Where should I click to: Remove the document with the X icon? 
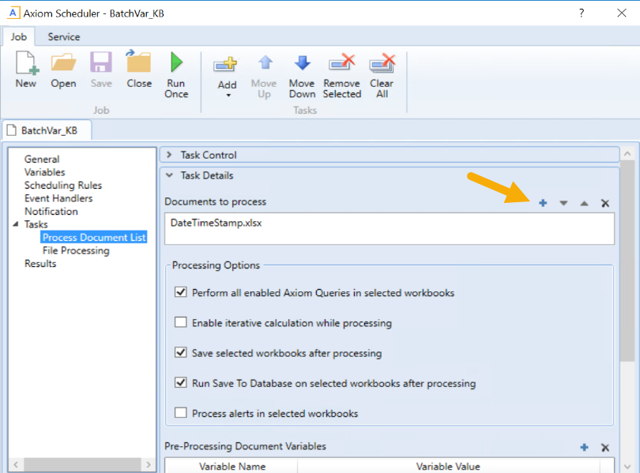(x=605, y=203)
